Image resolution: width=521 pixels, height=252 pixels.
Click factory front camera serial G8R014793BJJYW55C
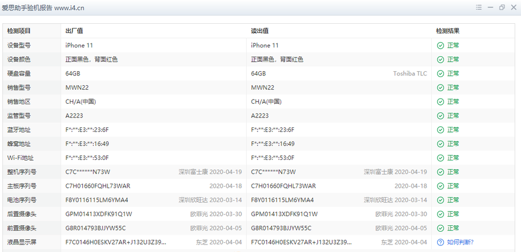96,228
